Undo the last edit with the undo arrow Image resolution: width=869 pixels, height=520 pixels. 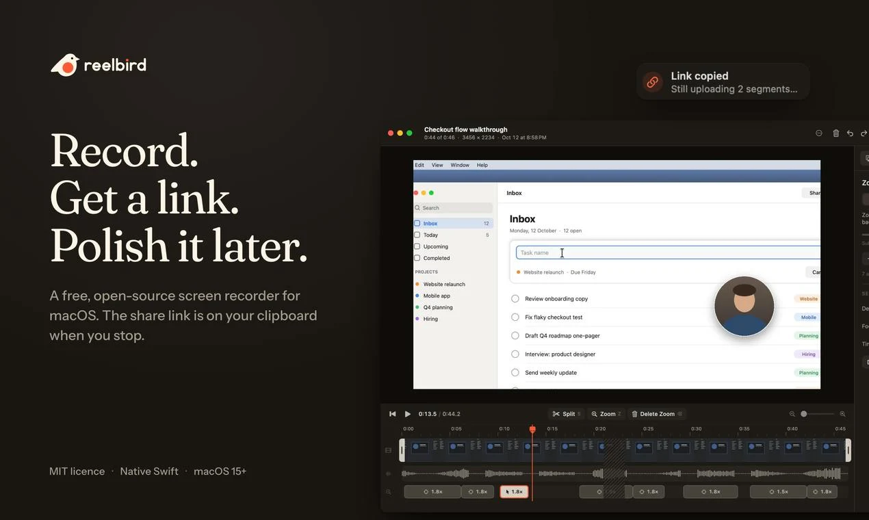point(850,133)
